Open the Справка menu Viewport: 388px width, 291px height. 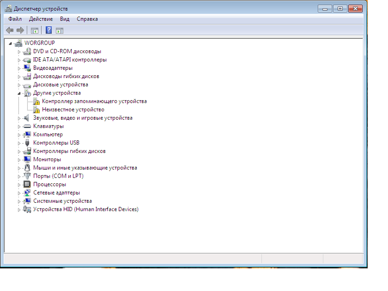[x=87, y=19]
